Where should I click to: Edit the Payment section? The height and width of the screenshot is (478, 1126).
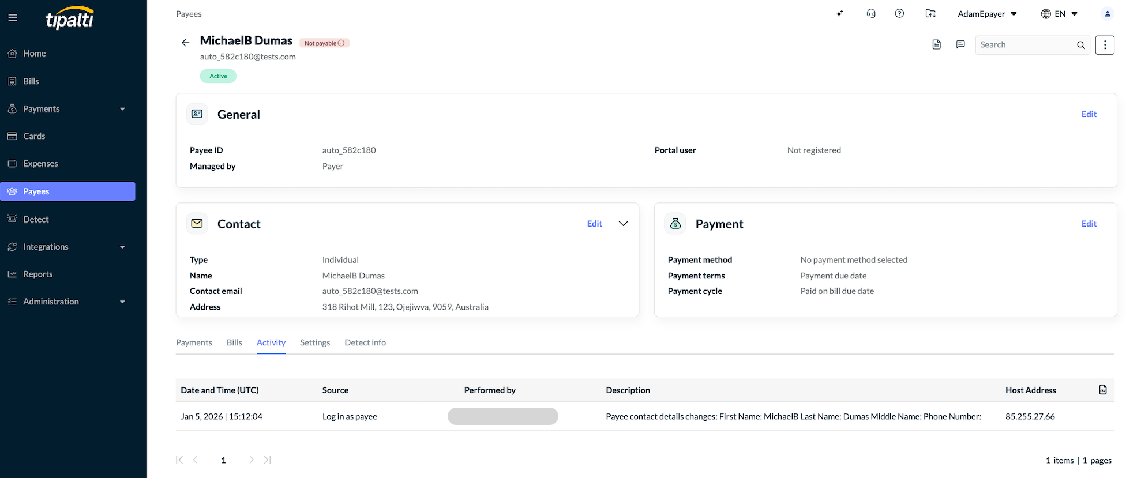pyautogui.click(x=1089, y=224)
